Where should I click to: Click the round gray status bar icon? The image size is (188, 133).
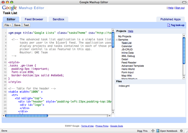click(181, 131)
